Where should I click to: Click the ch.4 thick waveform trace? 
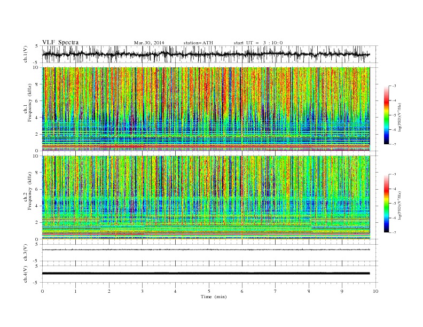pyautogui.click(x=206, y=274)
